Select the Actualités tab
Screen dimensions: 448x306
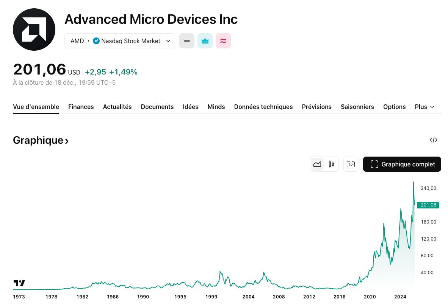click(117, 107)
